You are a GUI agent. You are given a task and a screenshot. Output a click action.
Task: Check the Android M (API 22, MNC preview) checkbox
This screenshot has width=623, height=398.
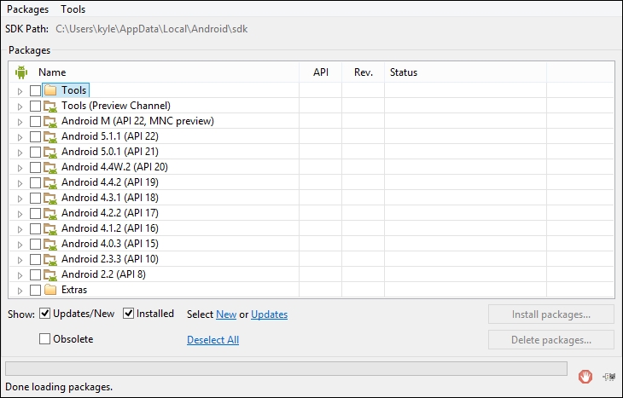point(35,121)
